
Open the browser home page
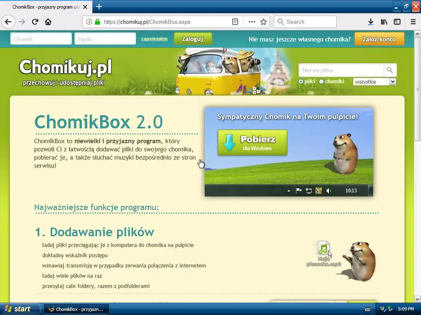[x=48, y=22]
